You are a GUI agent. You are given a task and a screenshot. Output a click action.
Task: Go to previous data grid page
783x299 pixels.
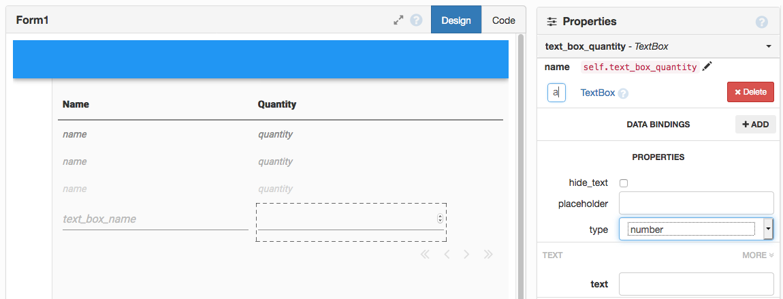coord(447,255)
